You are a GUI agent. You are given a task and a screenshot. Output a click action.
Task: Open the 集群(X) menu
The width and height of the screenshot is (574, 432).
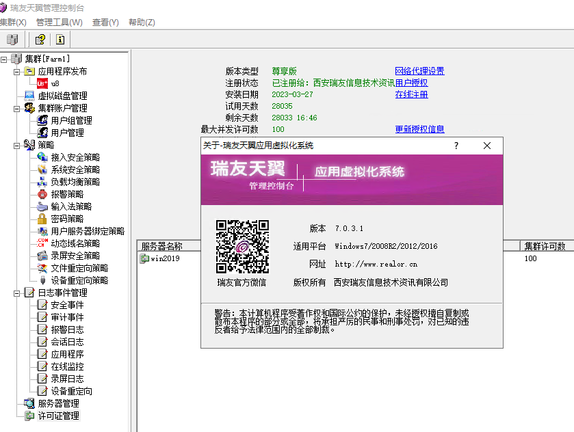(x=13, y=23)
